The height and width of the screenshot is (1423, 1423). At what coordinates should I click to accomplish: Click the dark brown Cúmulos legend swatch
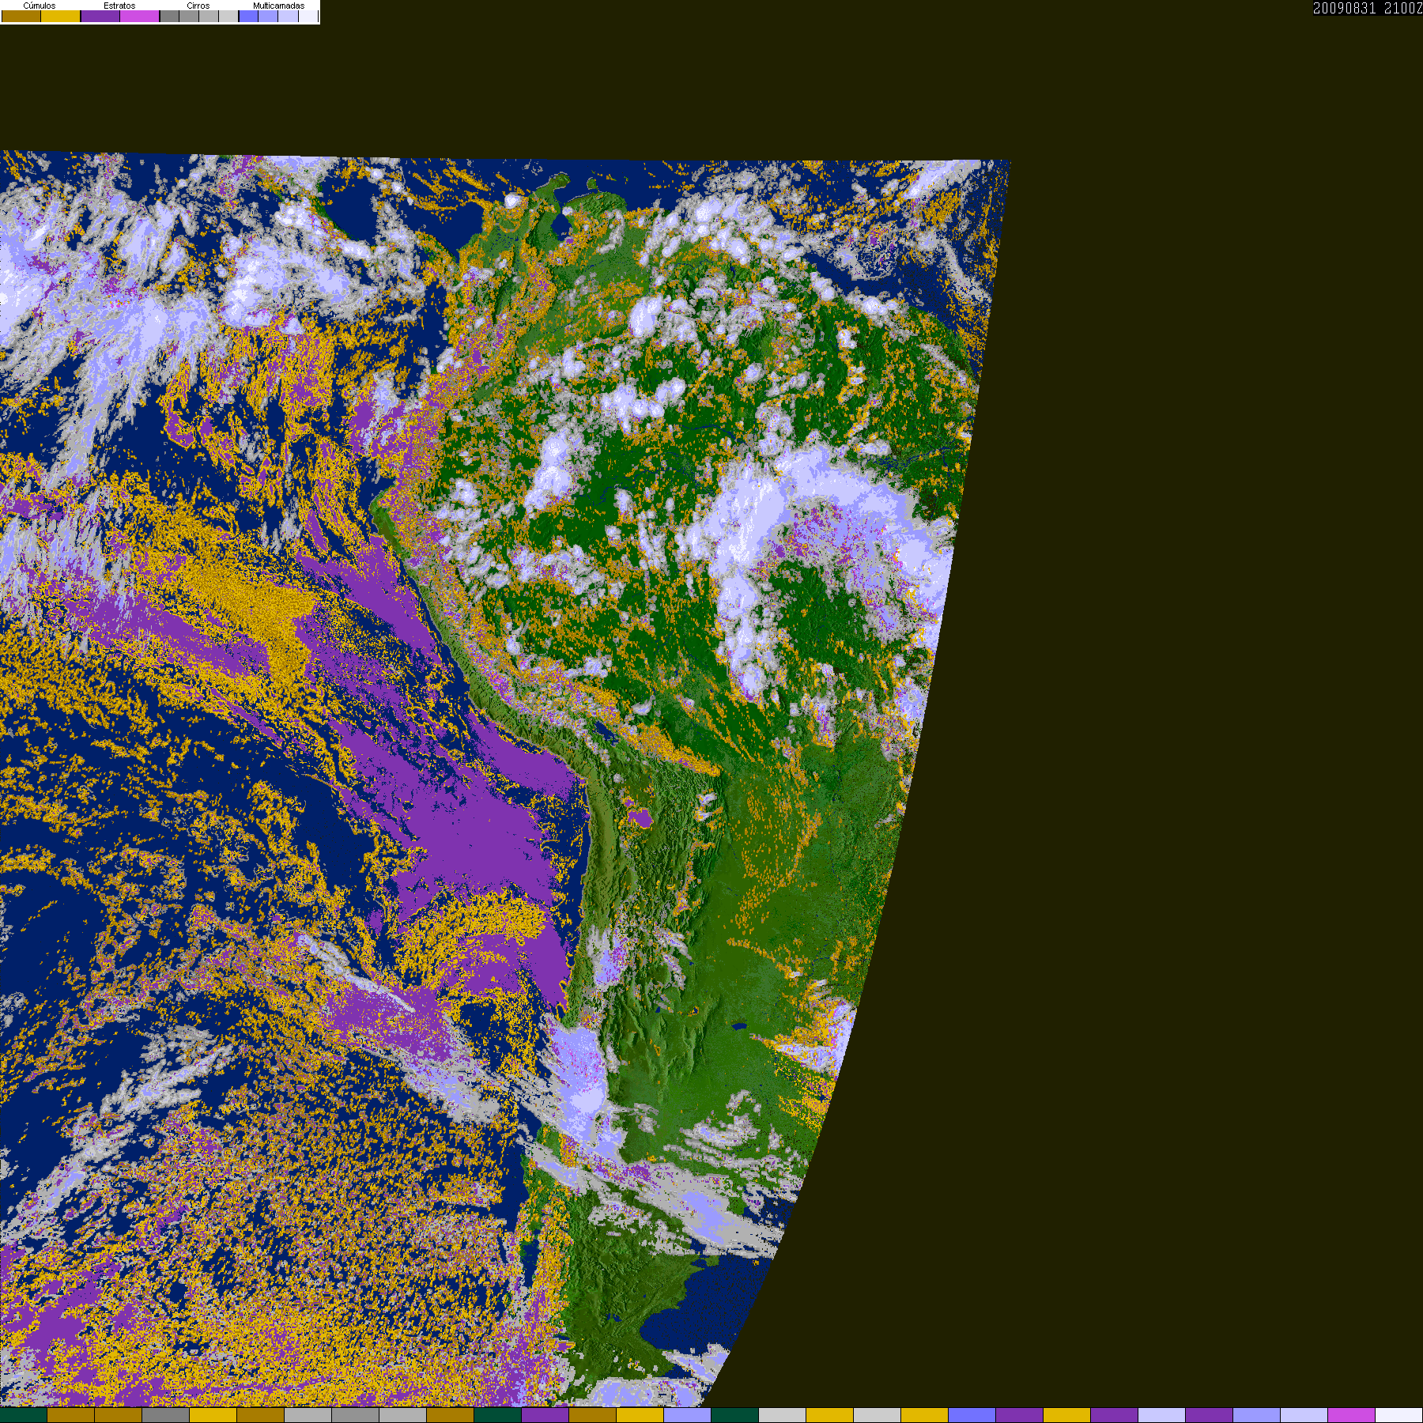tap(21, 17)
